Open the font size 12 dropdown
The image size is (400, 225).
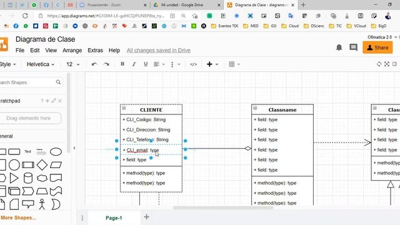[73, 64]
